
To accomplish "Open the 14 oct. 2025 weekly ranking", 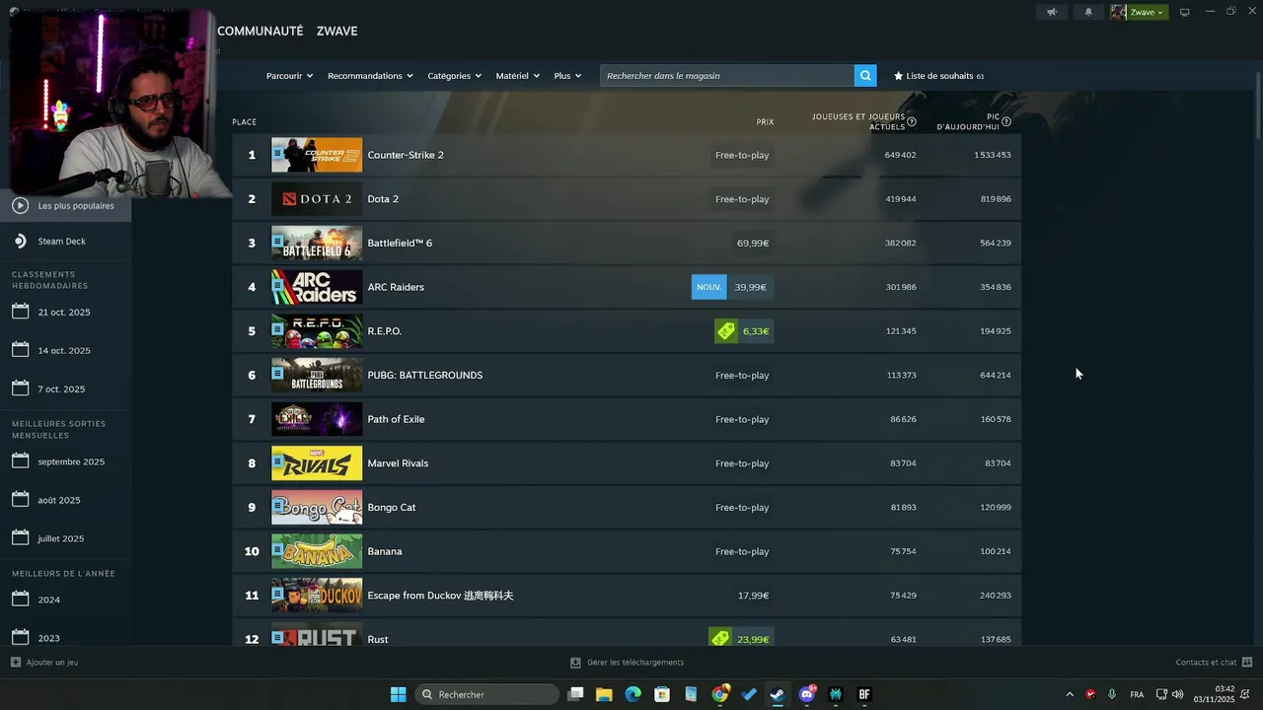I will tap(65, 350).
